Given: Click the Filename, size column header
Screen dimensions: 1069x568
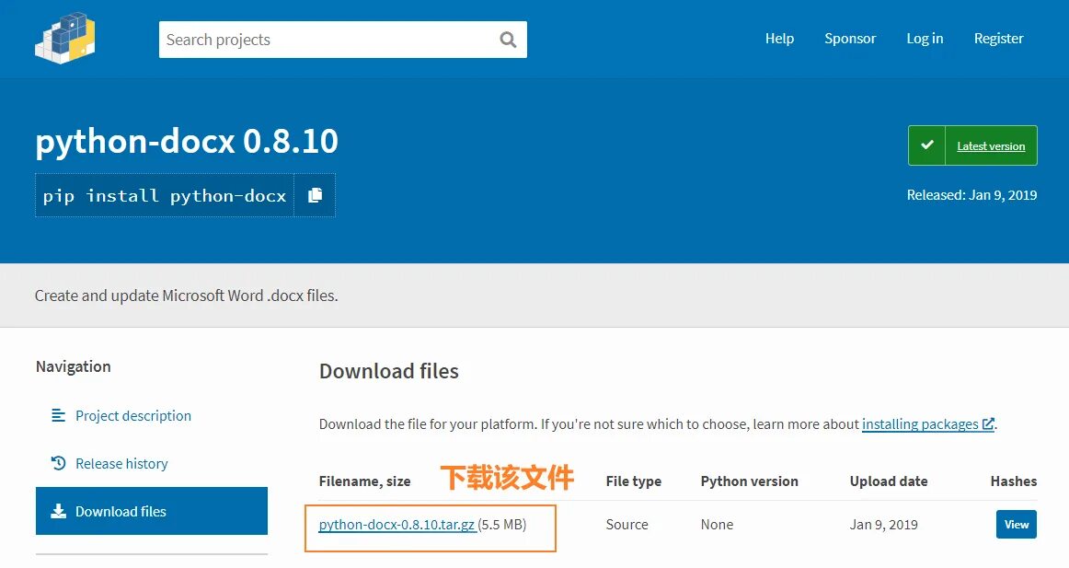Looking at the screenshot, I should click(x=364, y=481).
